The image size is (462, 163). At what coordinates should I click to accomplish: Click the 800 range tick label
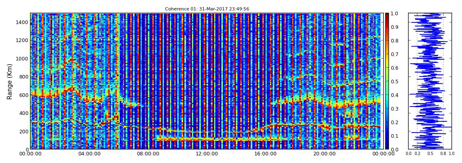coord(23,76)
